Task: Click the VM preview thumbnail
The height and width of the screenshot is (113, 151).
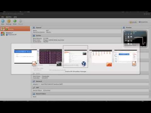Action: coord(135,39)
